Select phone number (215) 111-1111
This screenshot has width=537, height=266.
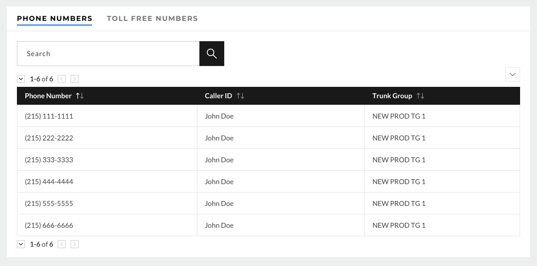[x=49, y=116]
